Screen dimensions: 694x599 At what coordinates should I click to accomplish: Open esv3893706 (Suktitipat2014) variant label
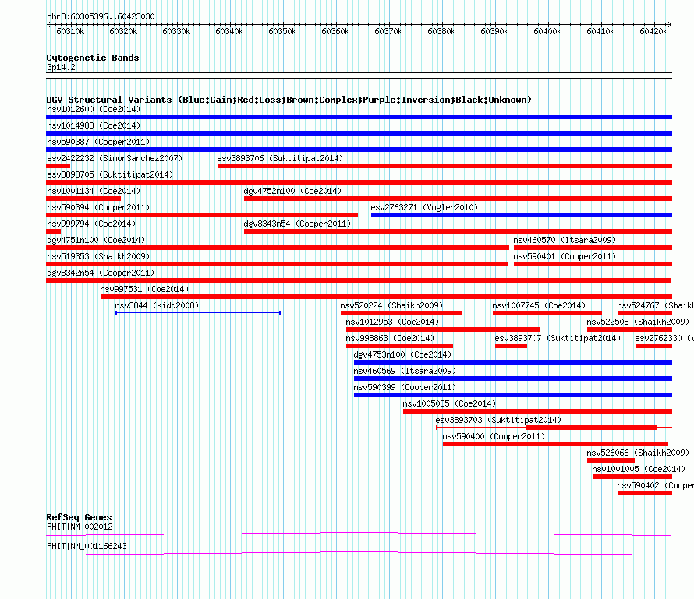point(280,158)
